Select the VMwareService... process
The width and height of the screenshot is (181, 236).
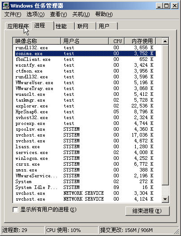click(36, 176)
